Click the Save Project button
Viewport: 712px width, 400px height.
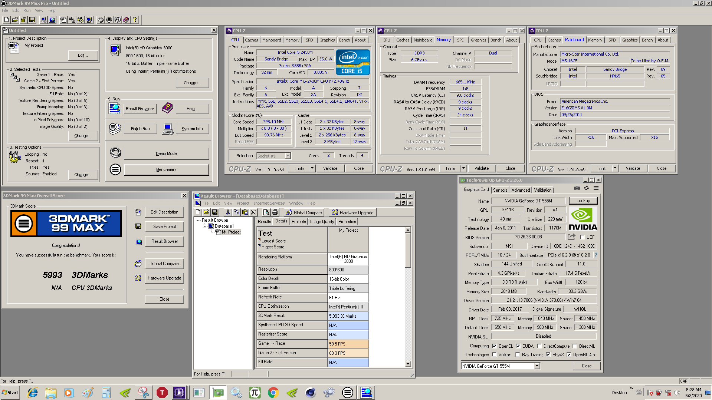[164, 227]
